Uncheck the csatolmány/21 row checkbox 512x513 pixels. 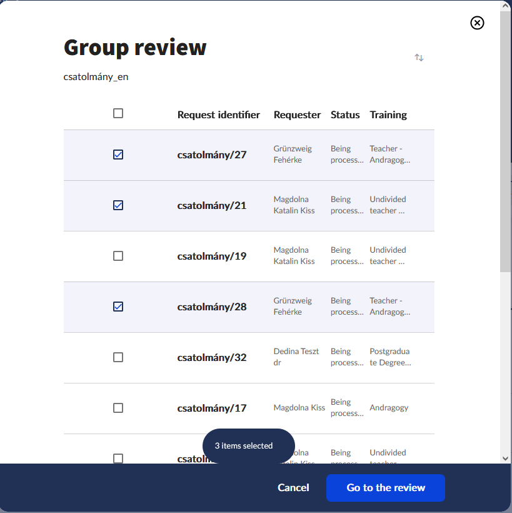pos(118,205)
